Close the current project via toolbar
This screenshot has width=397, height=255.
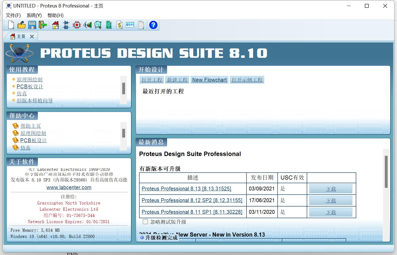point(43,25)
